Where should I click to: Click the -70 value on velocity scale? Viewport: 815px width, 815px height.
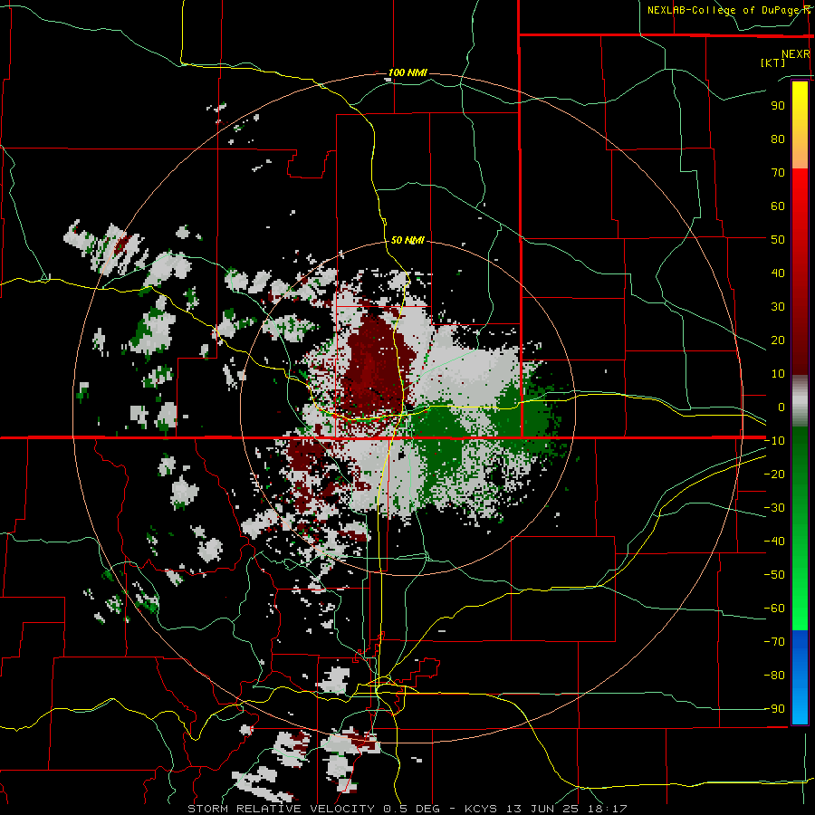coord(774,642)
